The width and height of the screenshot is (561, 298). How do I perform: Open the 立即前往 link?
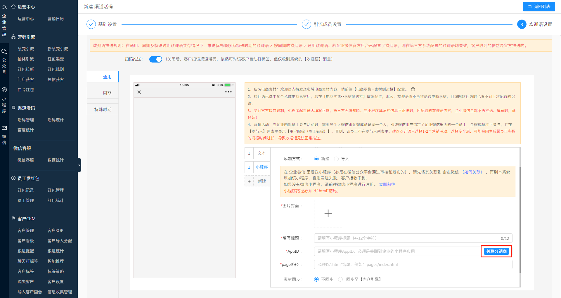[x=387, y=184]
